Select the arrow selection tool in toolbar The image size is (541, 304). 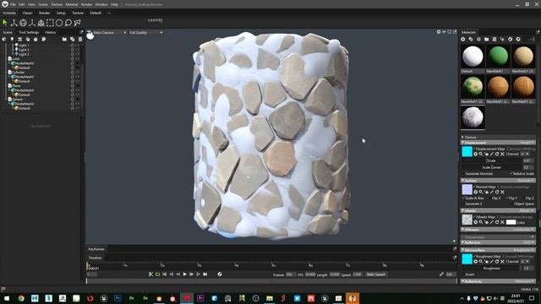(x=5, y=23)
